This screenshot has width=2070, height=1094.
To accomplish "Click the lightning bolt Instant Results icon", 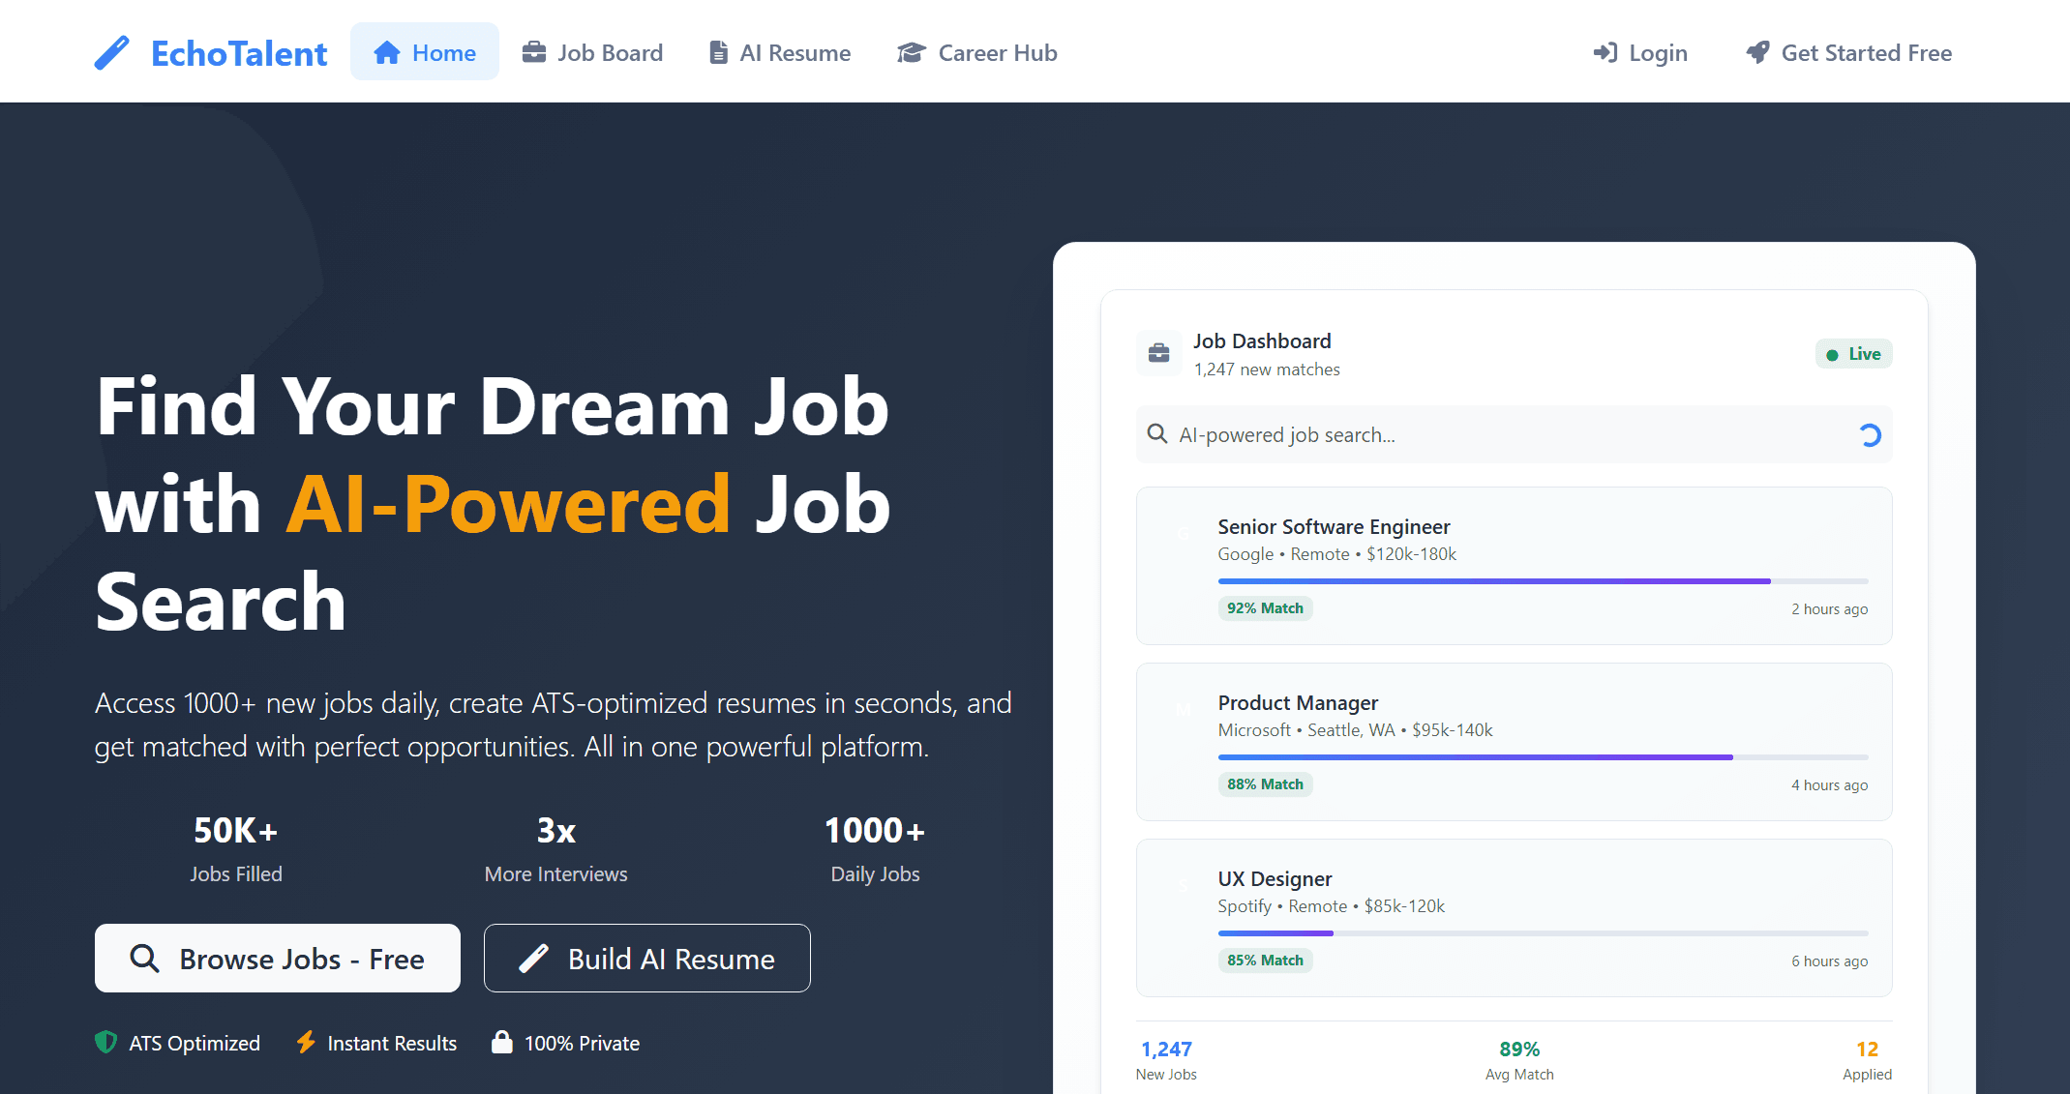I will (x=306, y=1042).
